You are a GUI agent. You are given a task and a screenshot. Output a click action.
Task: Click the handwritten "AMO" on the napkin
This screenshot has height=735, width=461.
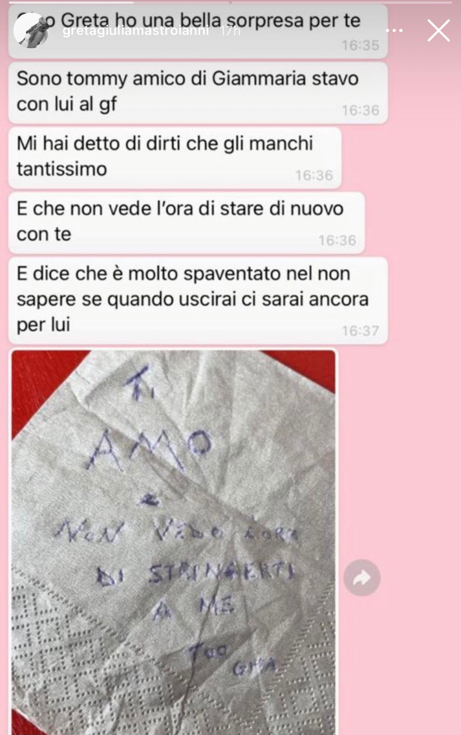click(x=149, y=448)
